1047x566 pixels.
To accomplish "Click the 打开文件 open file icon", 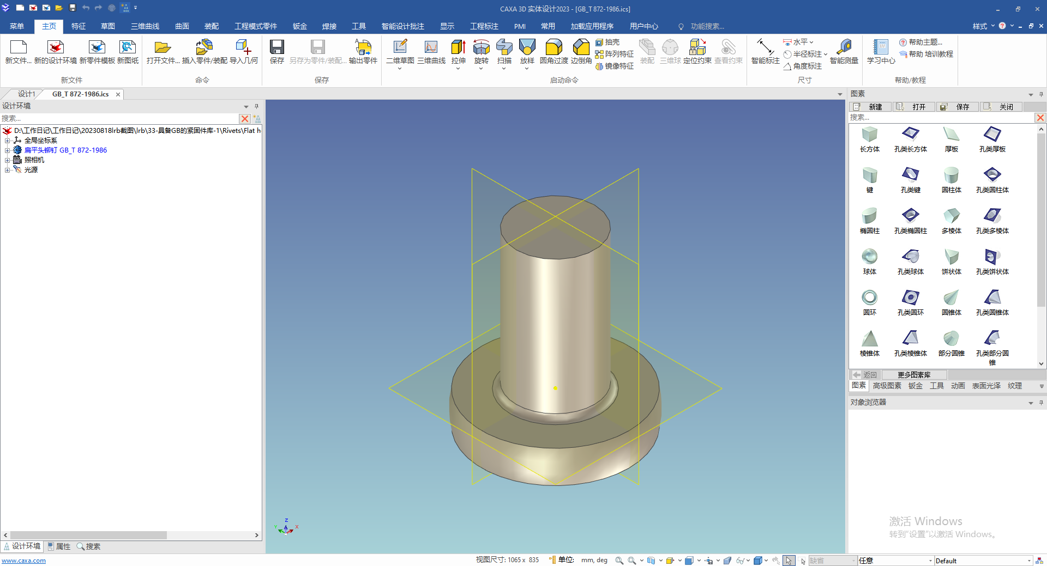I will pyautogui.click(x=163, y=52).
